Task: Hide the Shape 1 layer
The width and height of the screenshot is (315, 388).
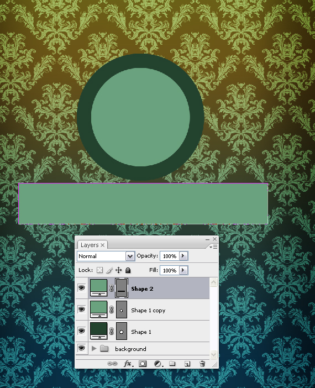Action: [82, 331]
